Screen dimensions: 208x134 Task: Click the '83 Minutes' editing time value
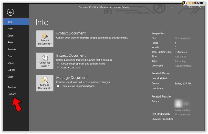[x=181, y=52]
